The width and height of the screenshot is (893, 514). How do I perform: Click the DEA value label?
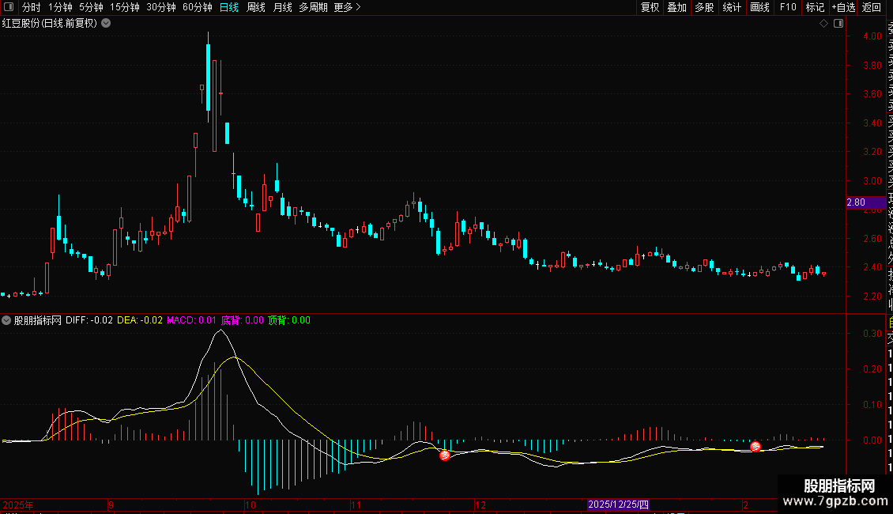[x=140, y=320]
